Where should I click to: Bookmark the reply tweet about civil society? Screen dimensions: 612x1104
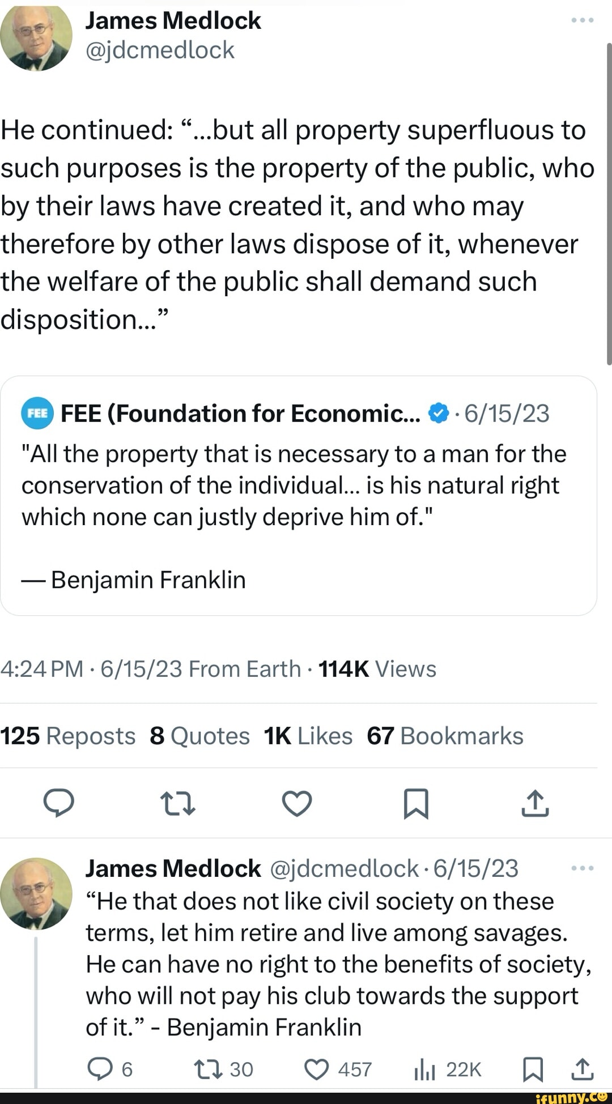pos(533,1069)
